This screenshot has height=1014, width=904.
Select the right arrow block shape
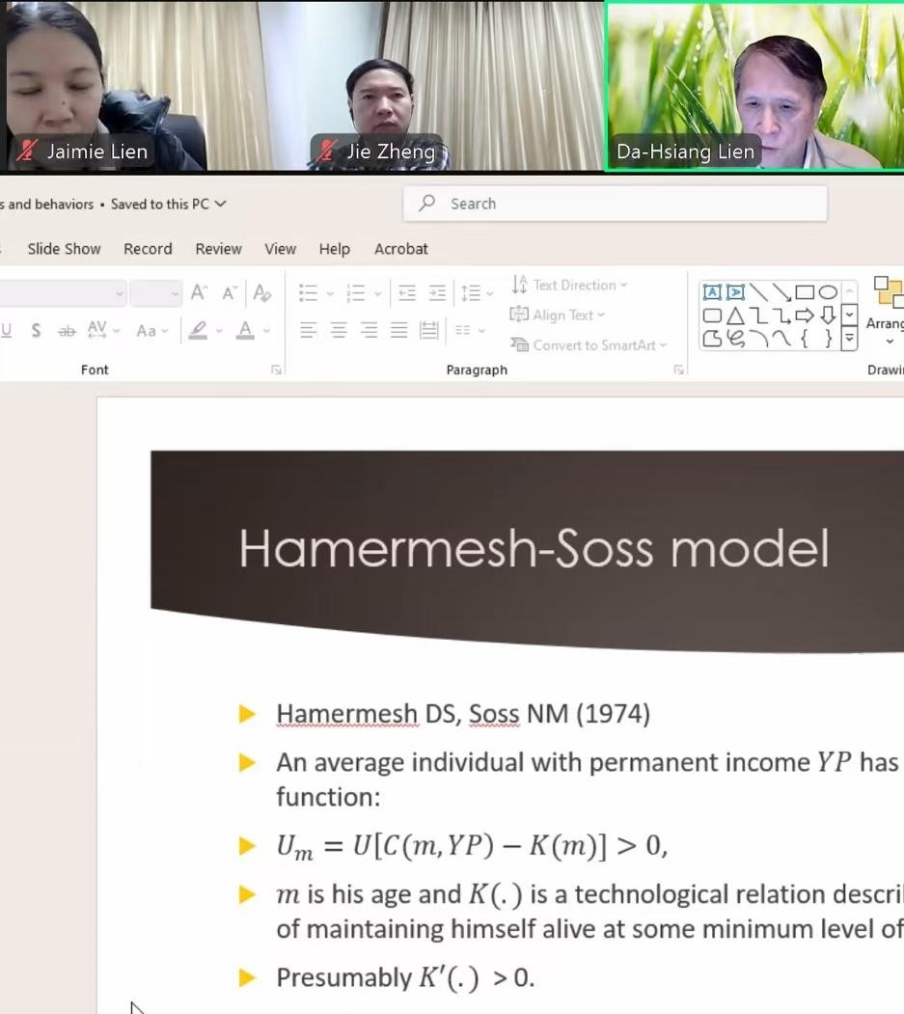[805, 315]
